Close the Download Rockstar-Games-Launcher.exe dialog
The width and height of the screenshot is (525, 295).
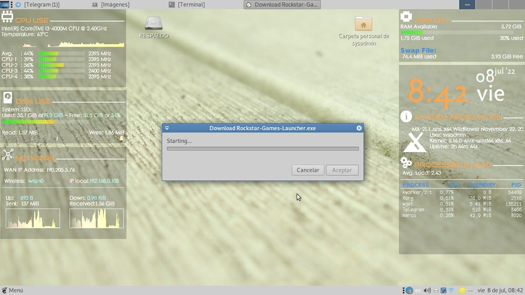click(x=359, y=128)
